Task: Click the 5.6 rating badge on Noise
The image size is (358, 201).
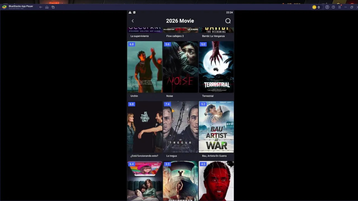Action: point(167,44)
